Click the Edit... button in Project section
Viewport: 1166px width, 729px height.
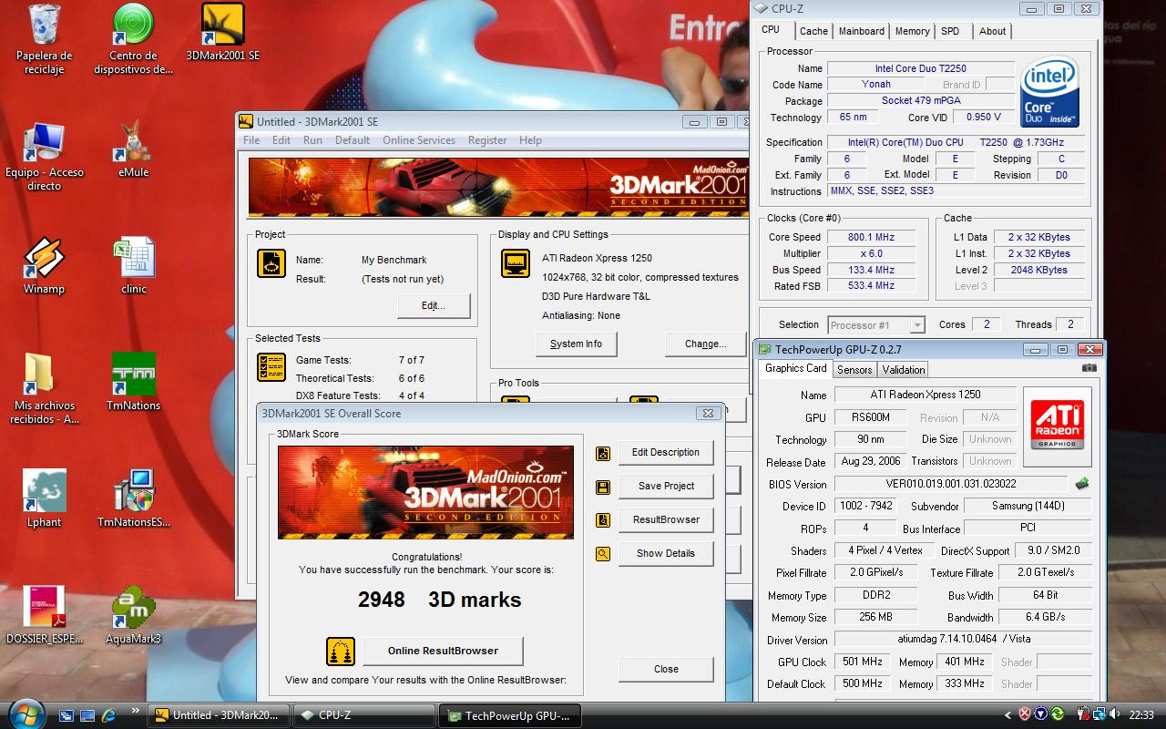pyautogui.click(x=434, y=306)
